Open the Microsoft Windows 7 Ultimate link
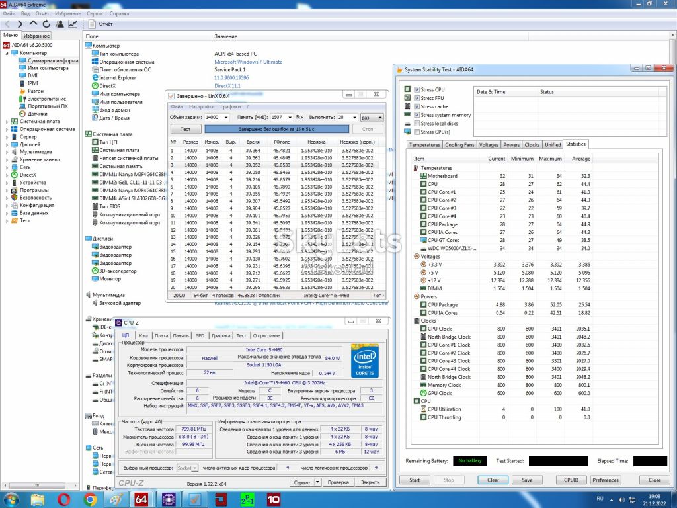Screen dimensions: 677x508 [249, 62]
